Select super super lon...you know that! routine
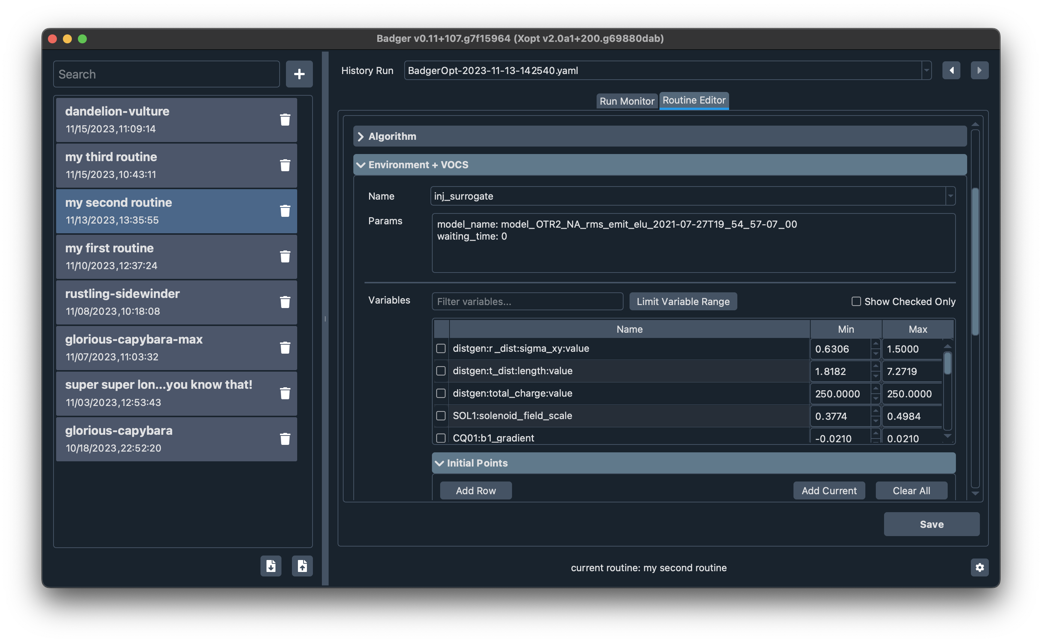Image resolution: width=1042 pixels, height=643 pixels. point(176,393)
